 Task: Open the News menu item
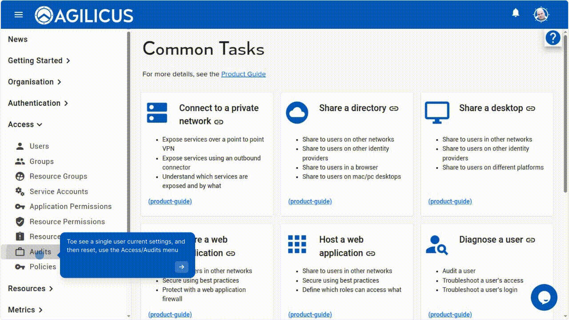(18, 39)
